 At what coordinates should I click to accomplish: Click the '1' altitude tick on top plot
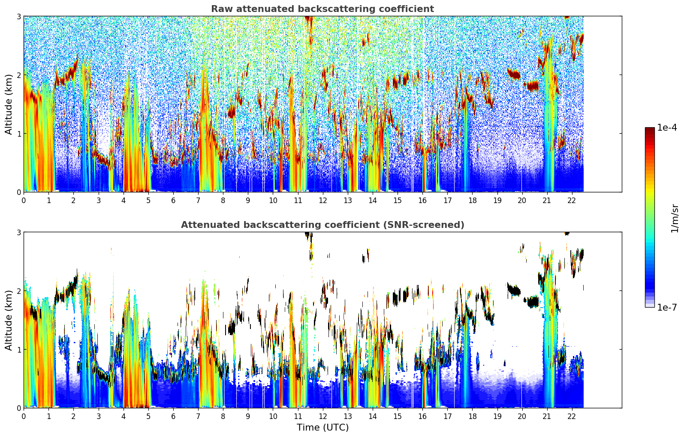(x=18, y=134)
